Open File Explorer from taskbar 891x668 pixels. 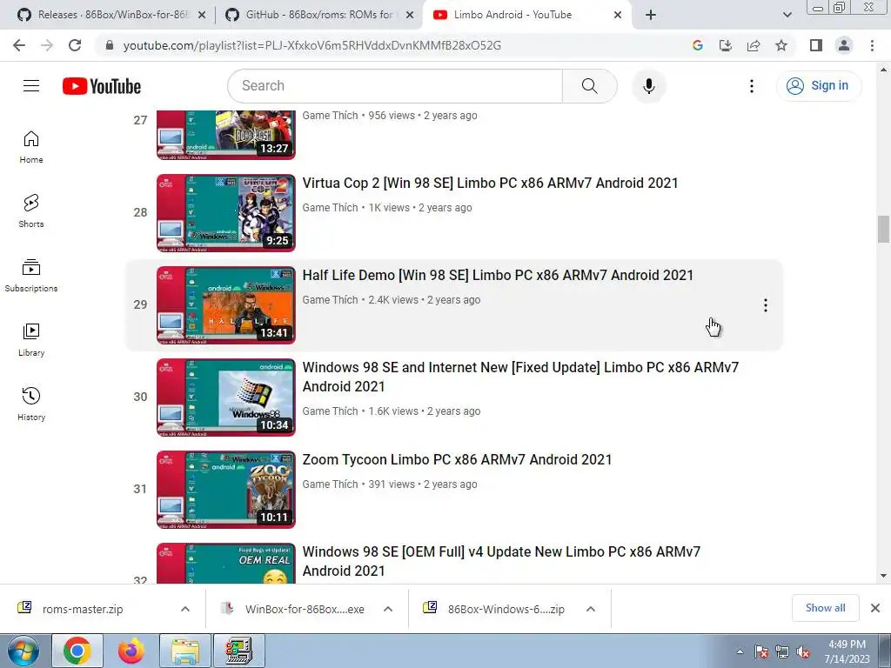click(x=185, y=651)
